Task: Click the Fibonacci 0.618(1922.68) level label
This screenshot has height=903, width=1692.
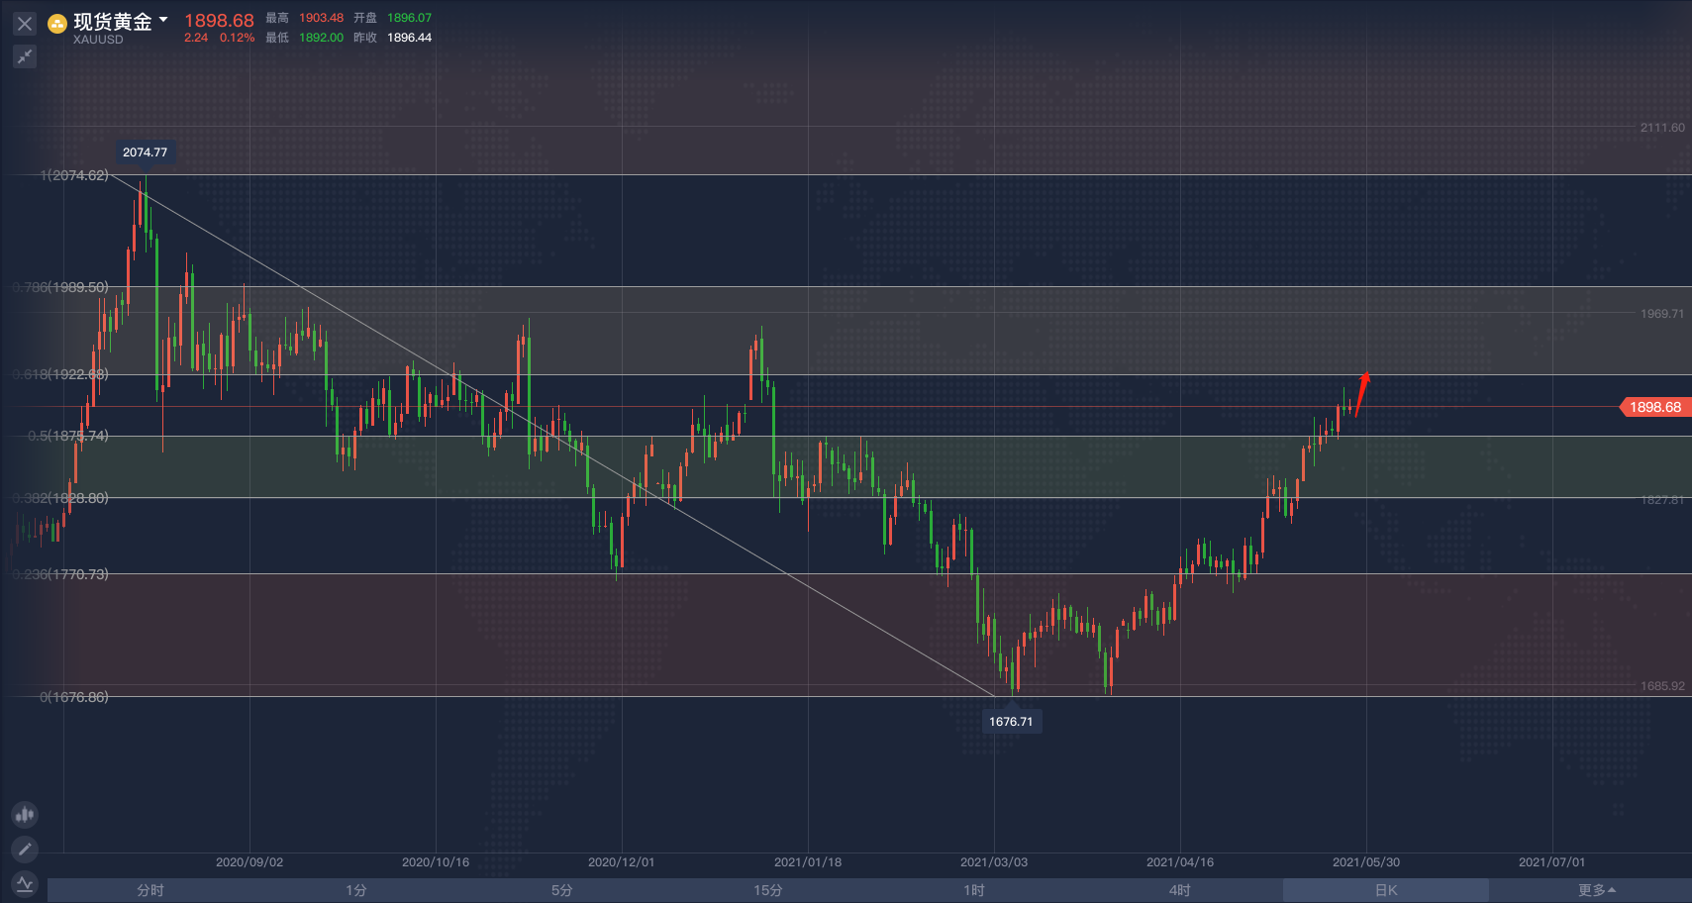Action: [61, 374]
